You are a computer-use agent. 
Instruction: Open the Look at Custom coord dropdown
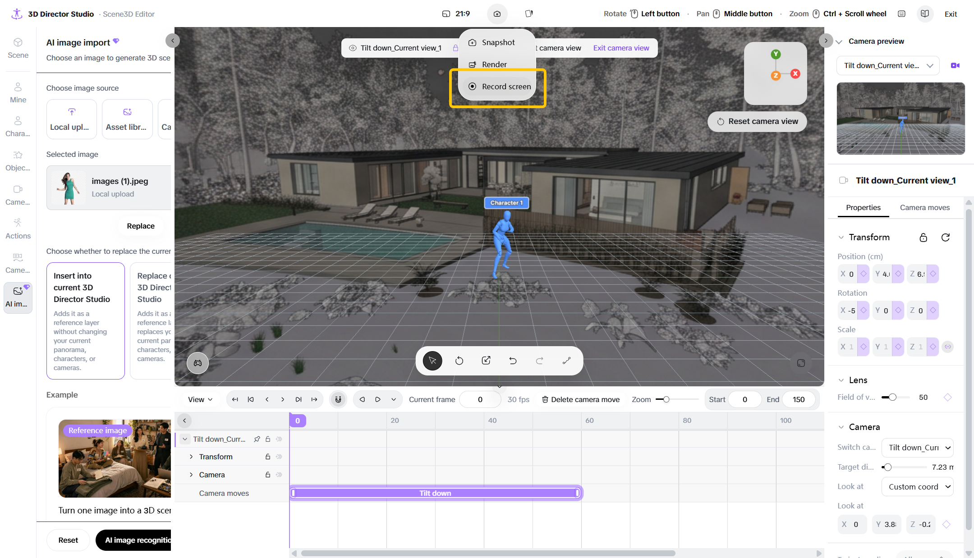tap(918, 487)
